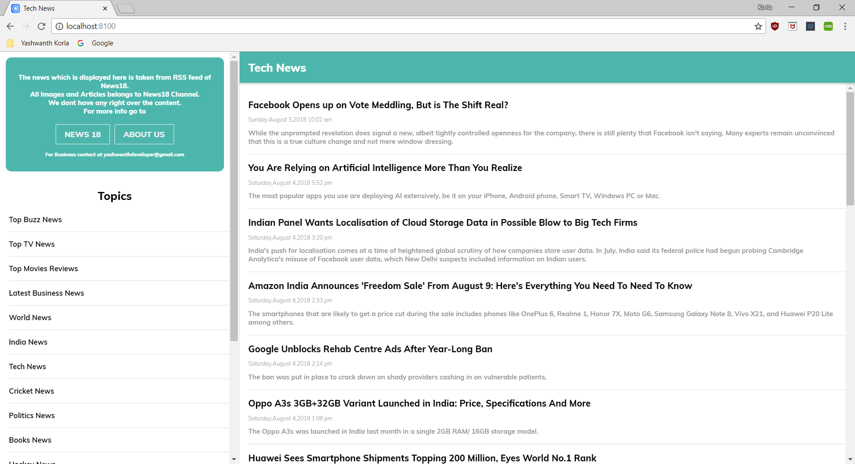
Task: Open the Oppo A3s 3GB+32GB Variant article
Action: coord(419,403)
